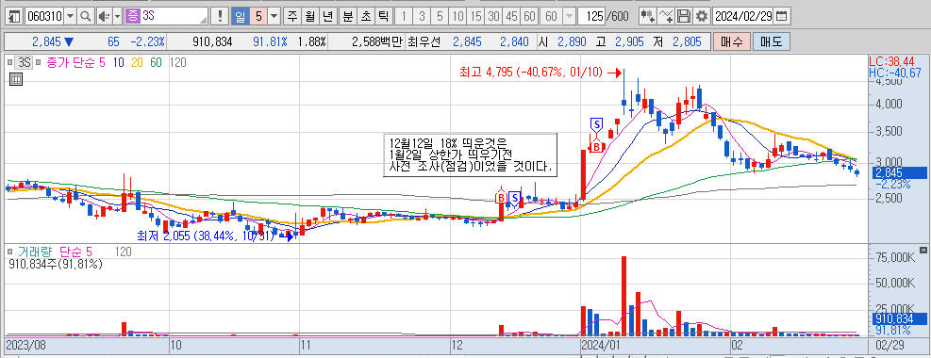Screen dimensions: 931x358
Task: Select the 30 interval button
Action: (492, 16)
